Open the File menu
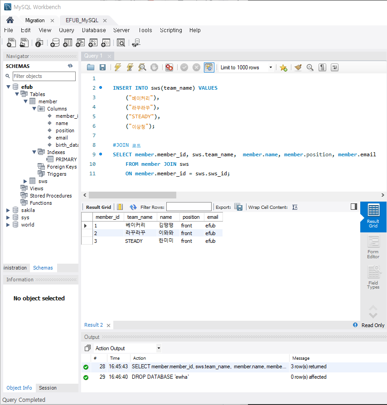Screen dimensions: 387x405 pos(9,30)
